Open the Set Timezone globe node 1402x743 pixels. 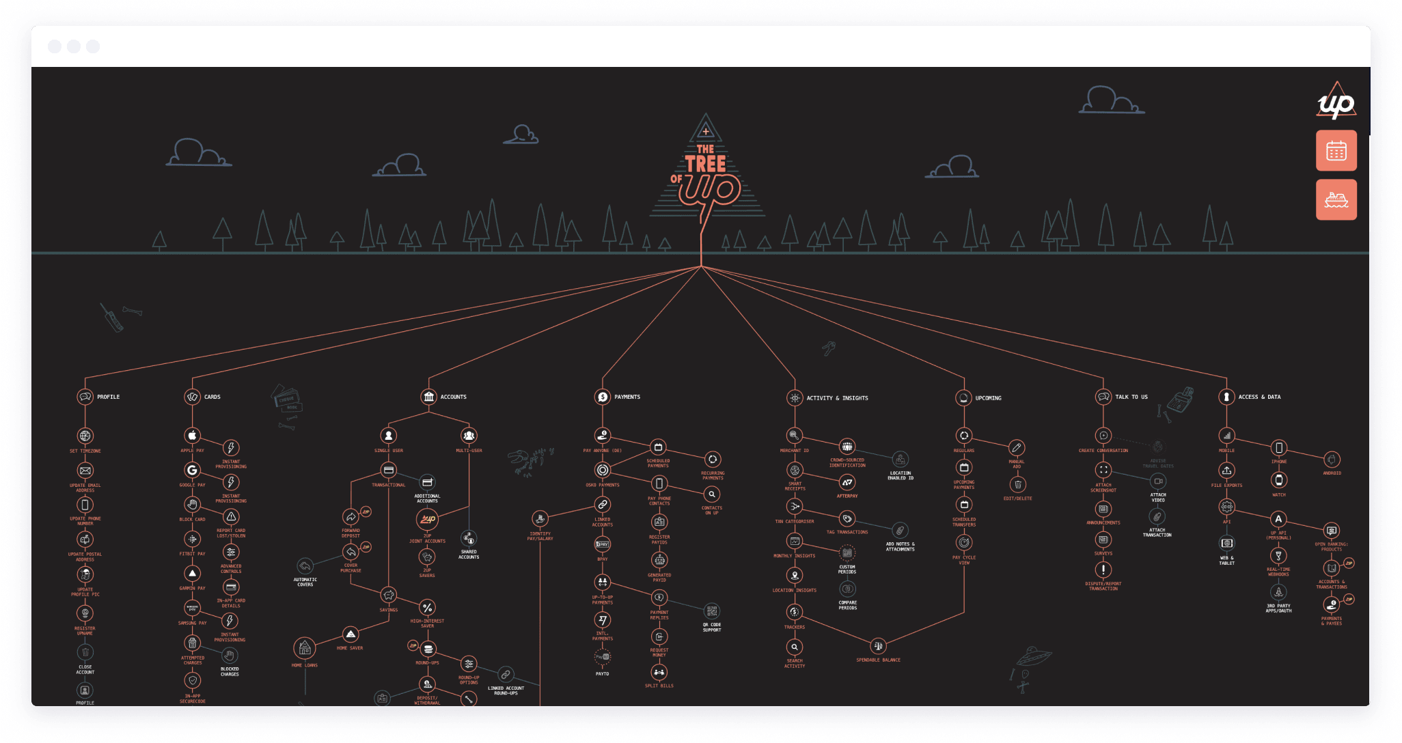click(x=85, y=436)
